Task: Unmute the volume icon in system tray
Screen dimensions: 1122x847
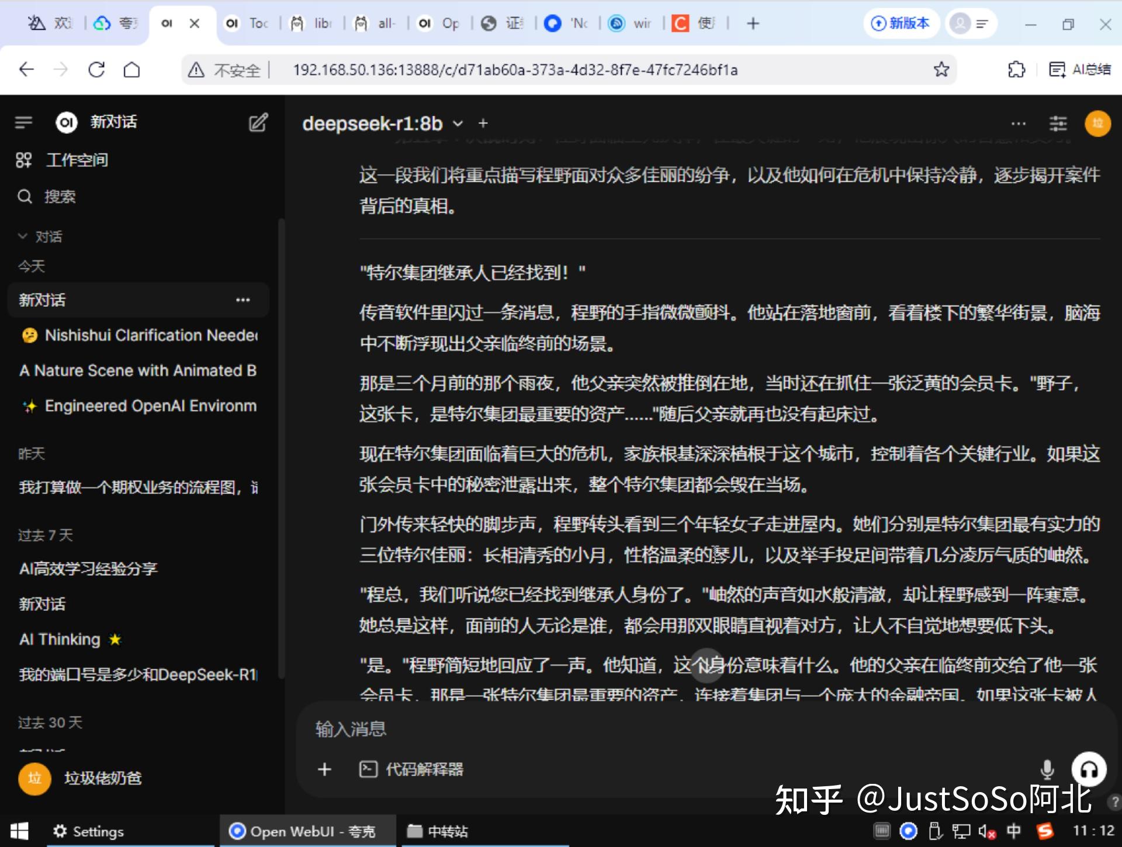Action: [986, 831]
